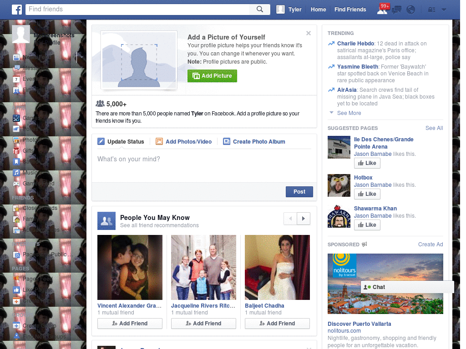Open Pages and Public feed in sidebar
Image resolution: width=466 pixels, height=349 pixels.
pyautogui.click(x=43, y=254)
